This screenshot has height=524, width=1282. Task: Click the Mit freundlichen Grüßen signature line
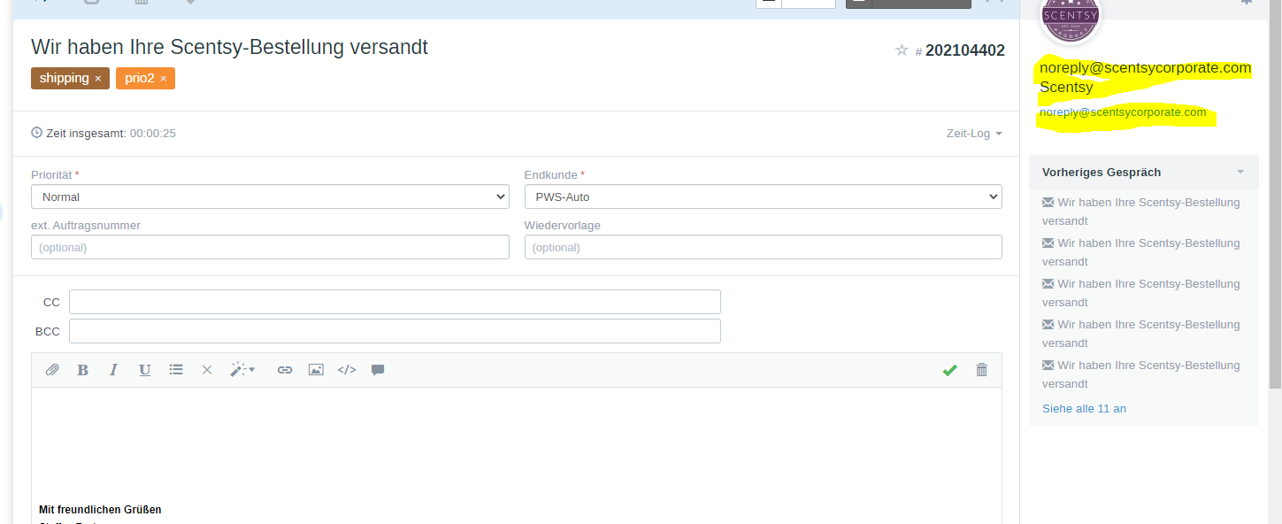[100, 509]
